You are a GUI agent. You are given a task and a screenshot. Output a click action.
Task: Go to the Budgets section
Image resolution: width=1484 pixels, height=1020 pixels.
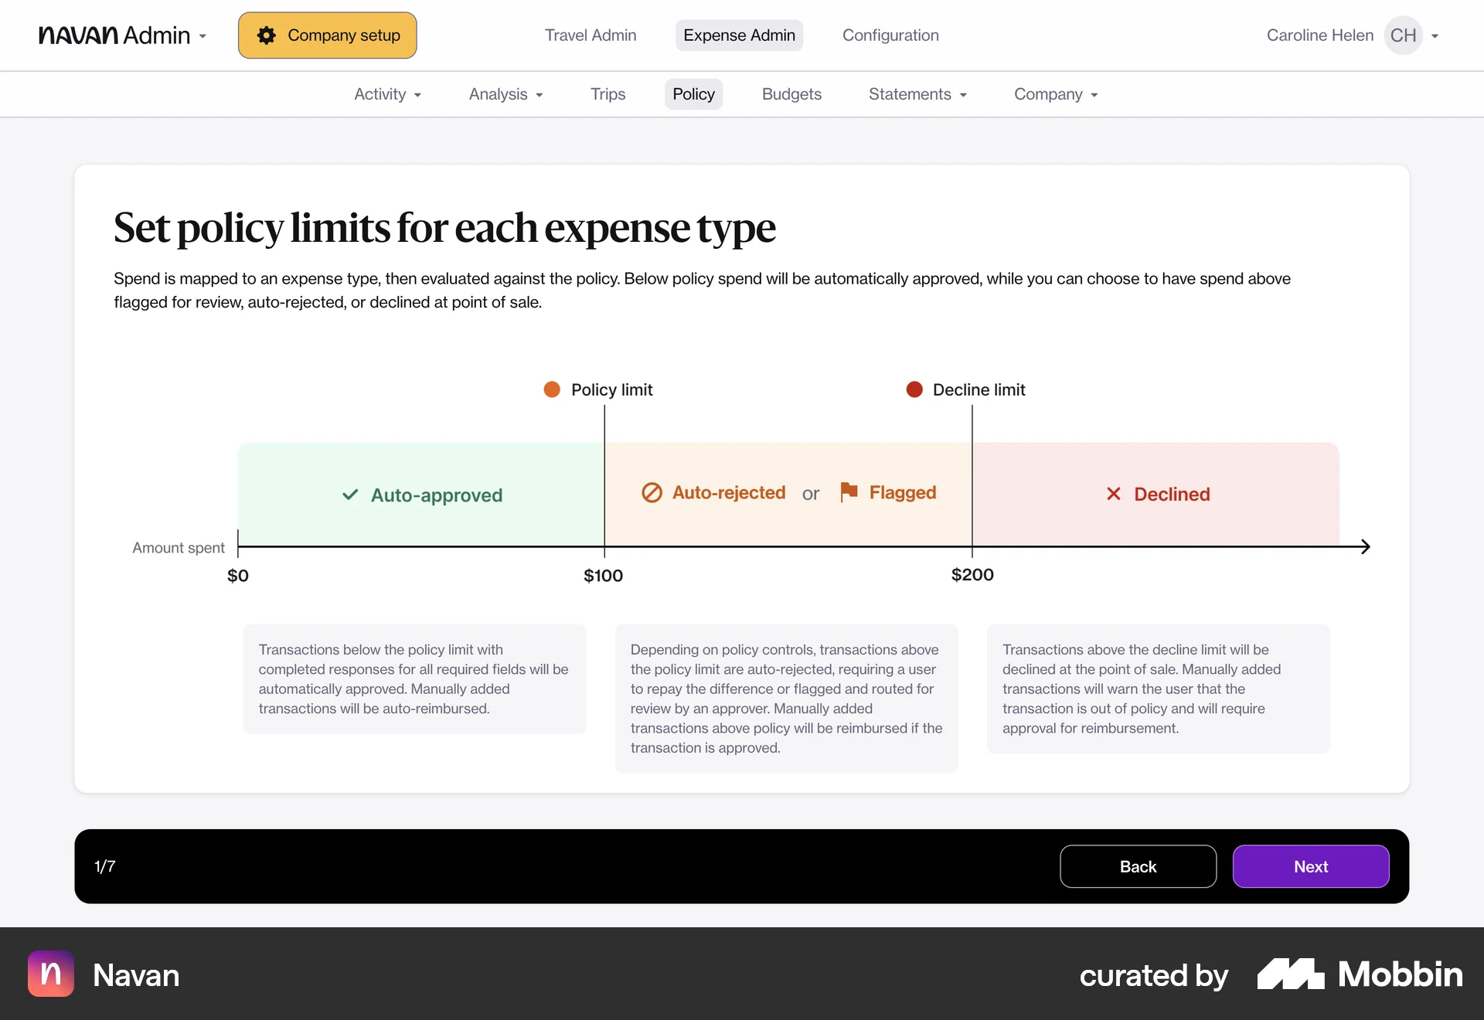(x=791, y=94)
